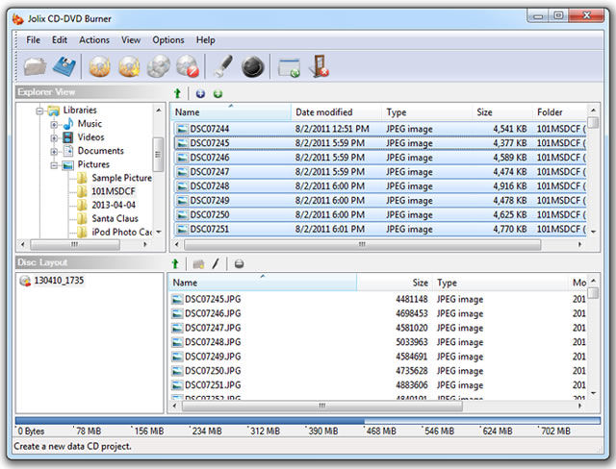
Task: Click the save floppy disk icon
Action: tap(64, 66)
